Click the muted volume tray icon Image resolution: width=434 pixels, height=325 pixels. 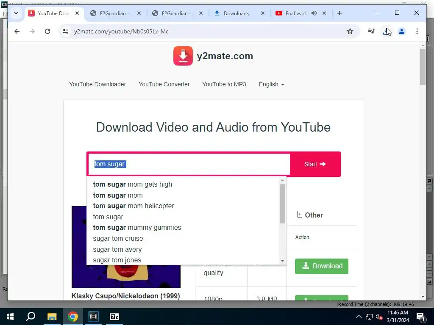click(379, 317)
